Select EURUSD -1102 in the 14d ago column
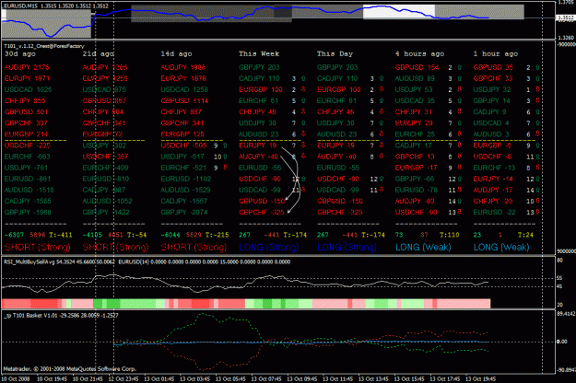The width and height of the screenshot is (576, 383). (x=186, y=179)
